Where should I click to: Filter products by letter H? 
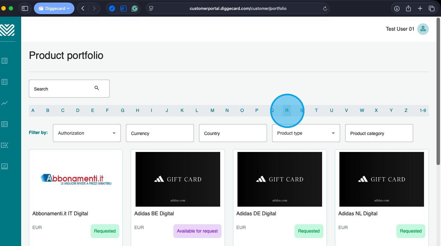(x=137, y=111)
